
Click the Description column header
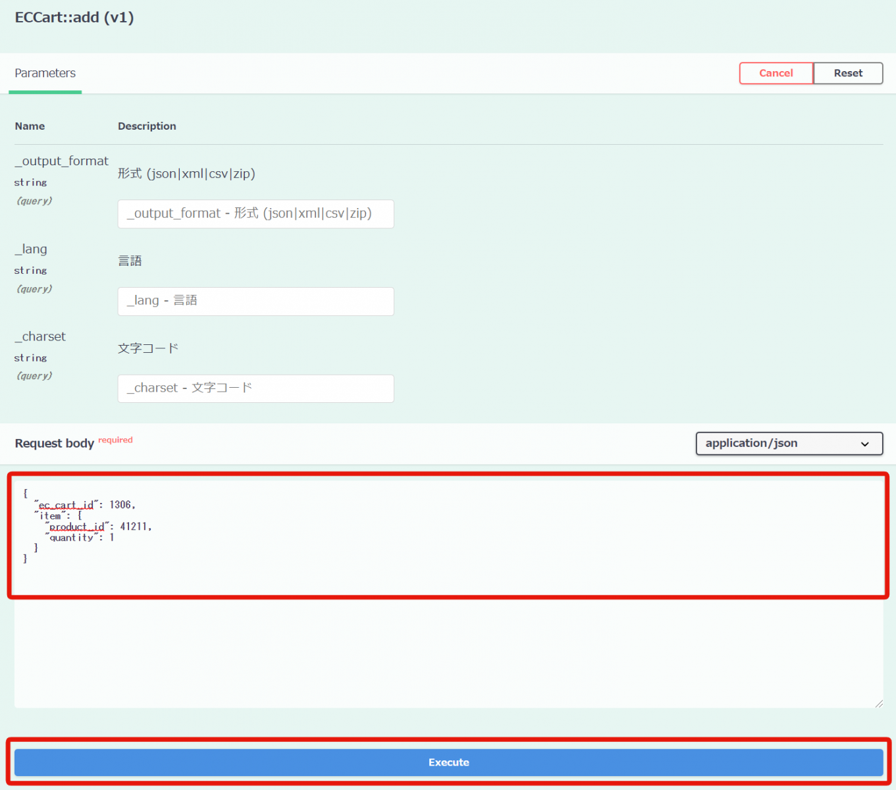147,126
